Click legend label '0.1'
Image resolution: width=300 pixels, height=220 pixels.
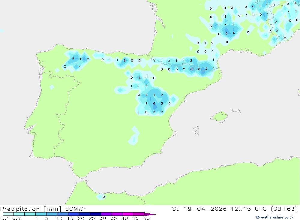(x=5, y=218)
